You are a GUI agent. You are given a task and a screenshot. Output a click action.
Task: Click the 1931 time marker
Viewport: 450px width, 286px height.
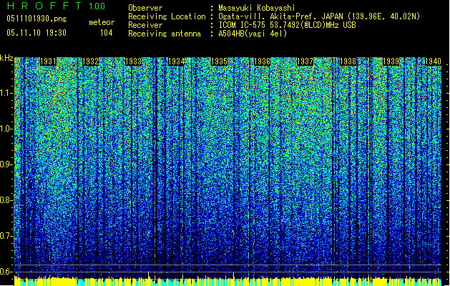pos(48,61)
